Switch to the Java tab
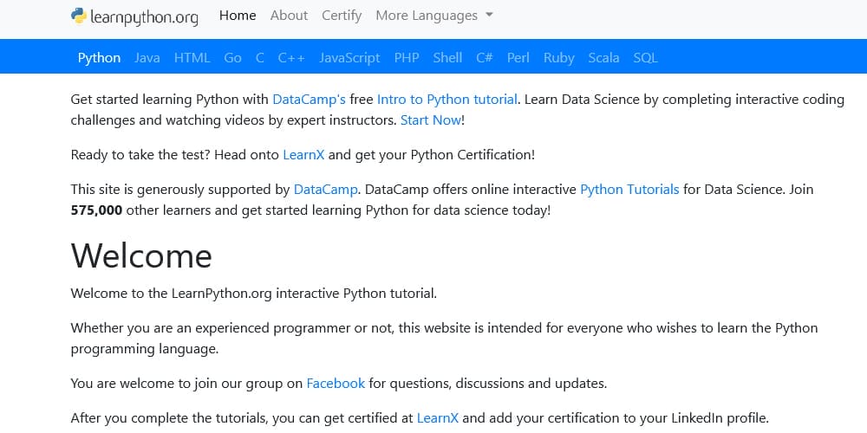Image resolution: width=867 pixels, height=433 pixels. (x=147, y=58)
